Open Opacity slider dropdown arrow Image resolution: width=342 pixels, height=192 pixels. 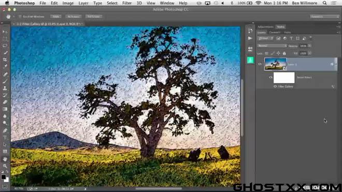pyautogui.click(x=309, y=46)
